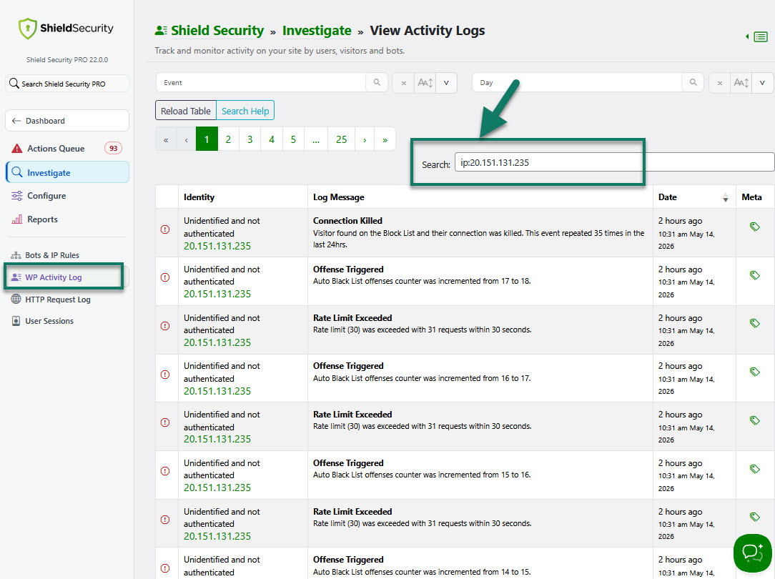Image resolution: width=775 pixels, height=579 pixels.
Task: Go back to Dashboard
Action: click(67, 121)
